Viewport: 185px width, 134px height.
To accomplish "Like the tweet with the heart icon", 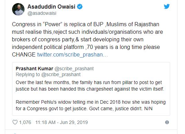I will pos(15,122).
